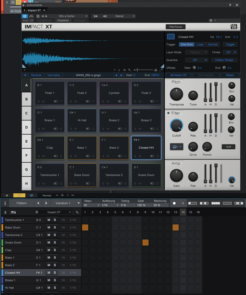Click All Notes Off button
Viewport: 246px width, 295px height.
coord(179,75)
